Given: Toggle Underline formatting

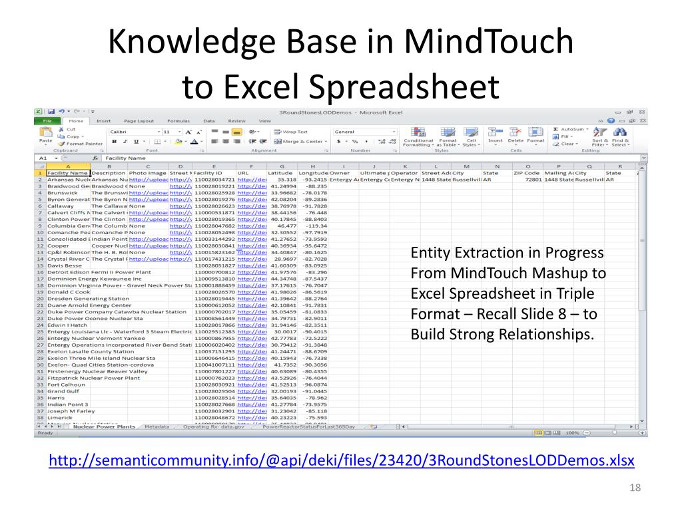Looking at the screenshot, I should coord(136,141).
